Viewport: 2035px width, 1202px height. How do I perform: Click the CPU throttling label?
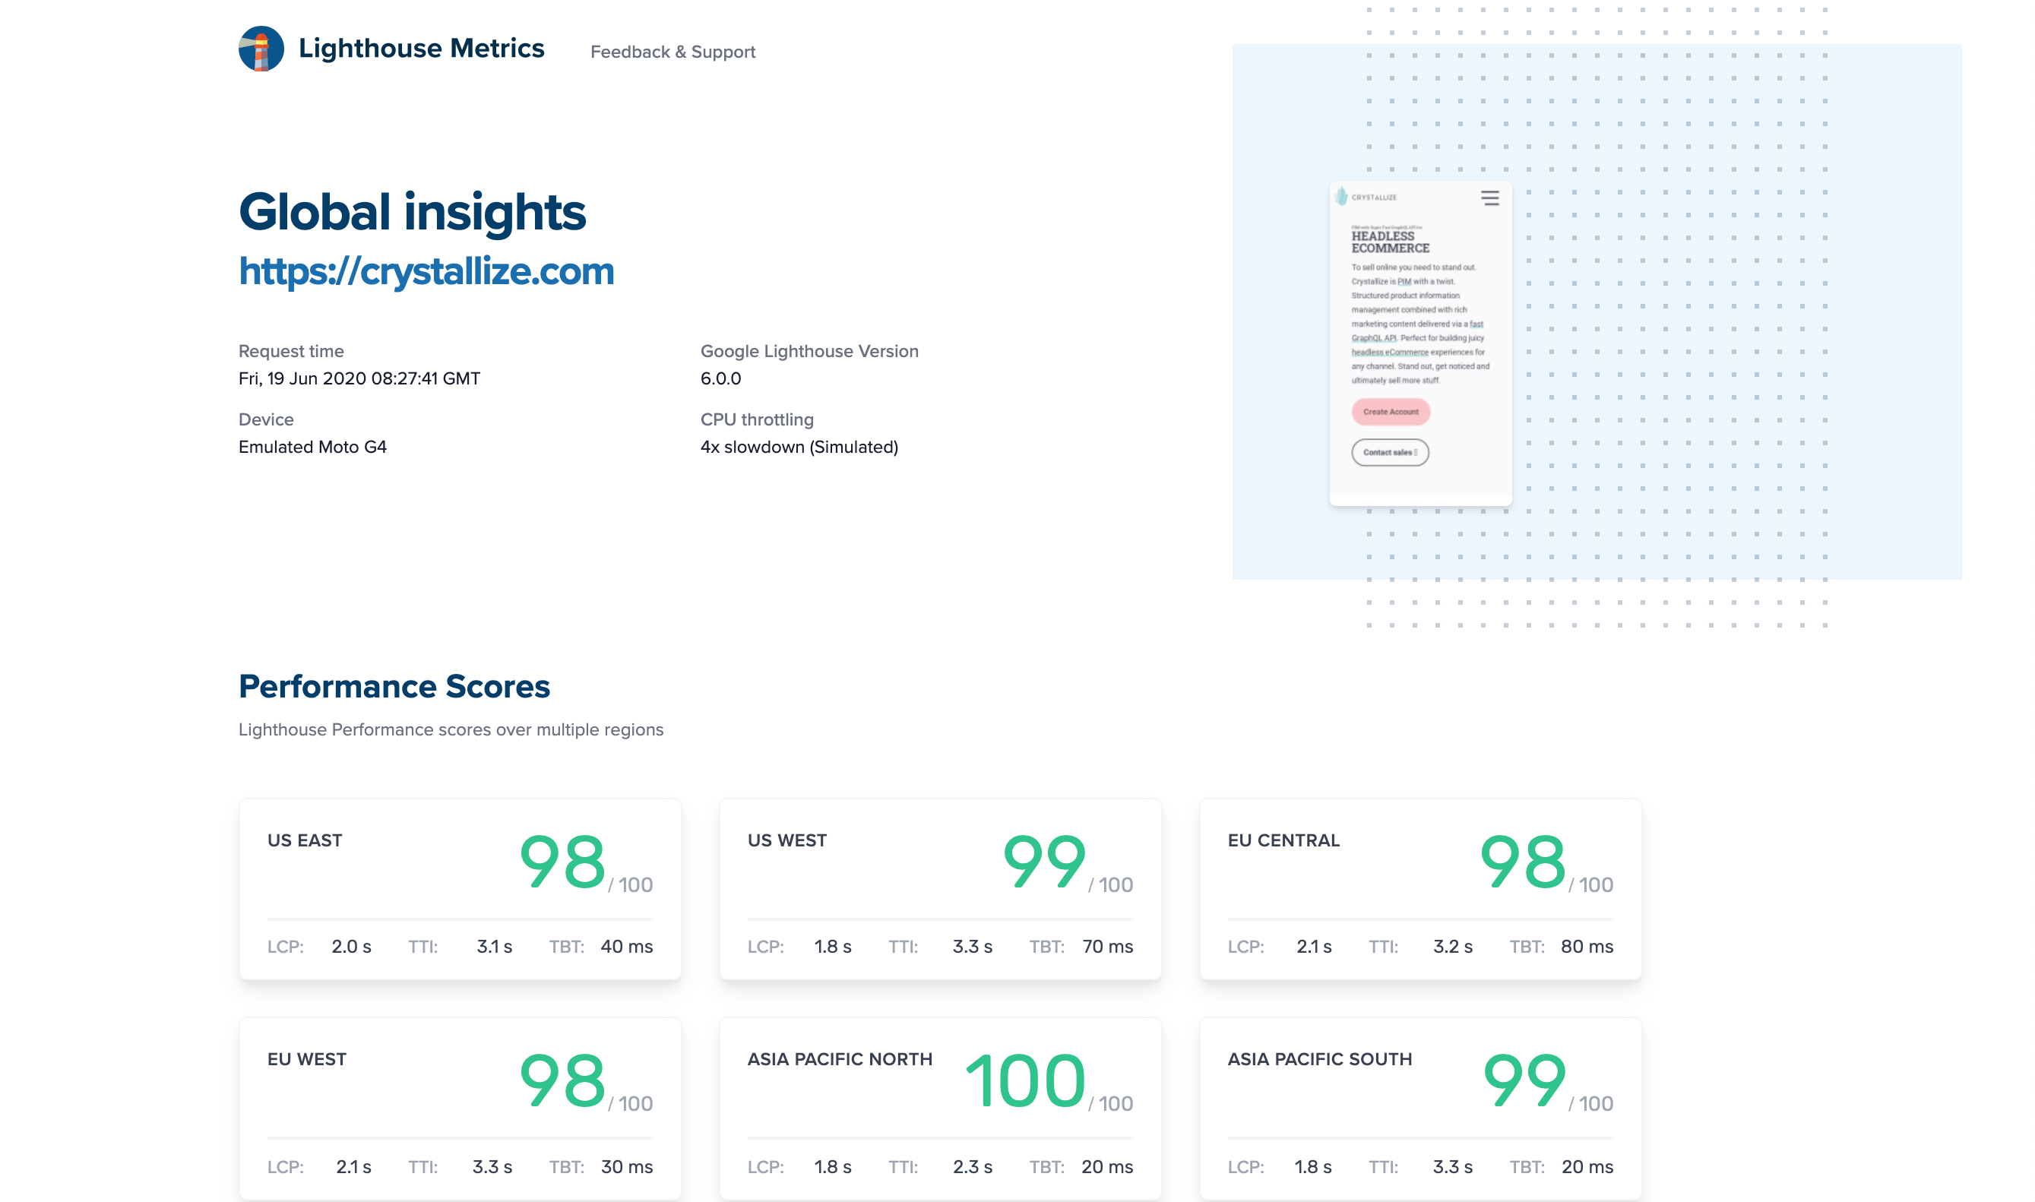[757, 419]
